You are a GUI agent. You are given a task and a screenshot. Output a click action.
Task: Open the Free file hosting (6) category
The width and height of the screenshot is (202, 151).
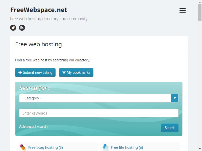(x=127, y=147)
